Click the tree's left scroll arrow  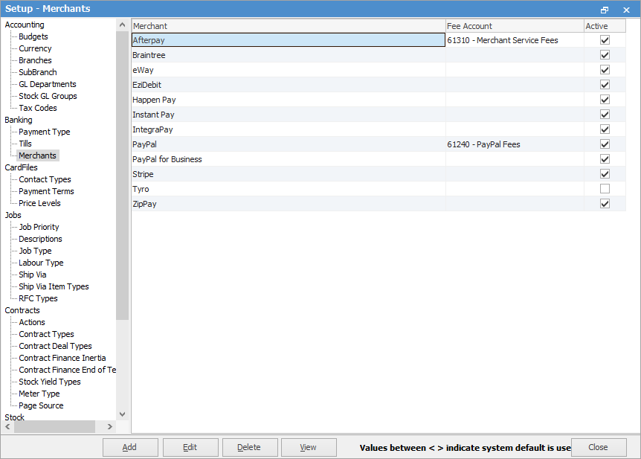tap(7, 427)
